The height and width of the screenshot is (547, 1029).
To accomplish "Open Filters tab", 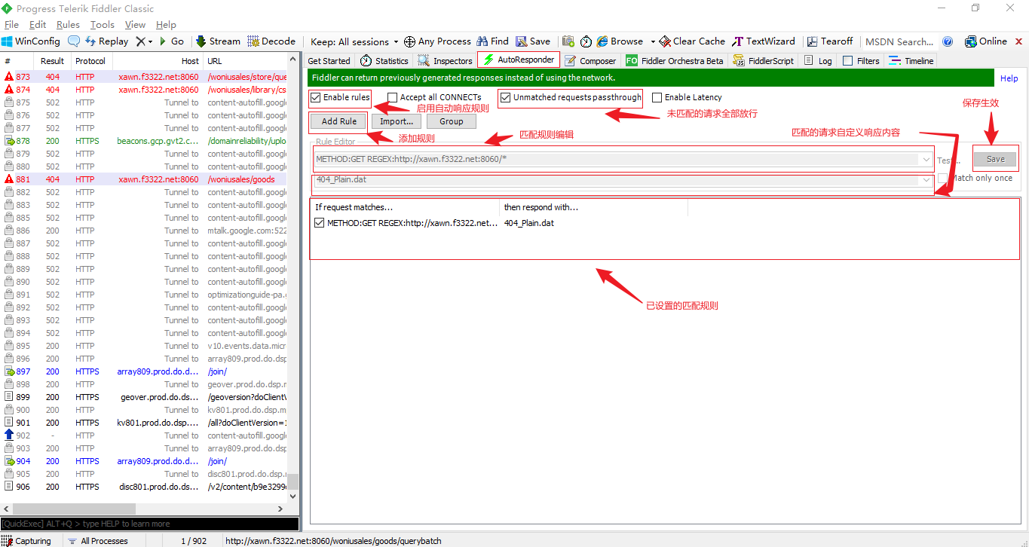I will pyautogui.click(x=861, y=61).
